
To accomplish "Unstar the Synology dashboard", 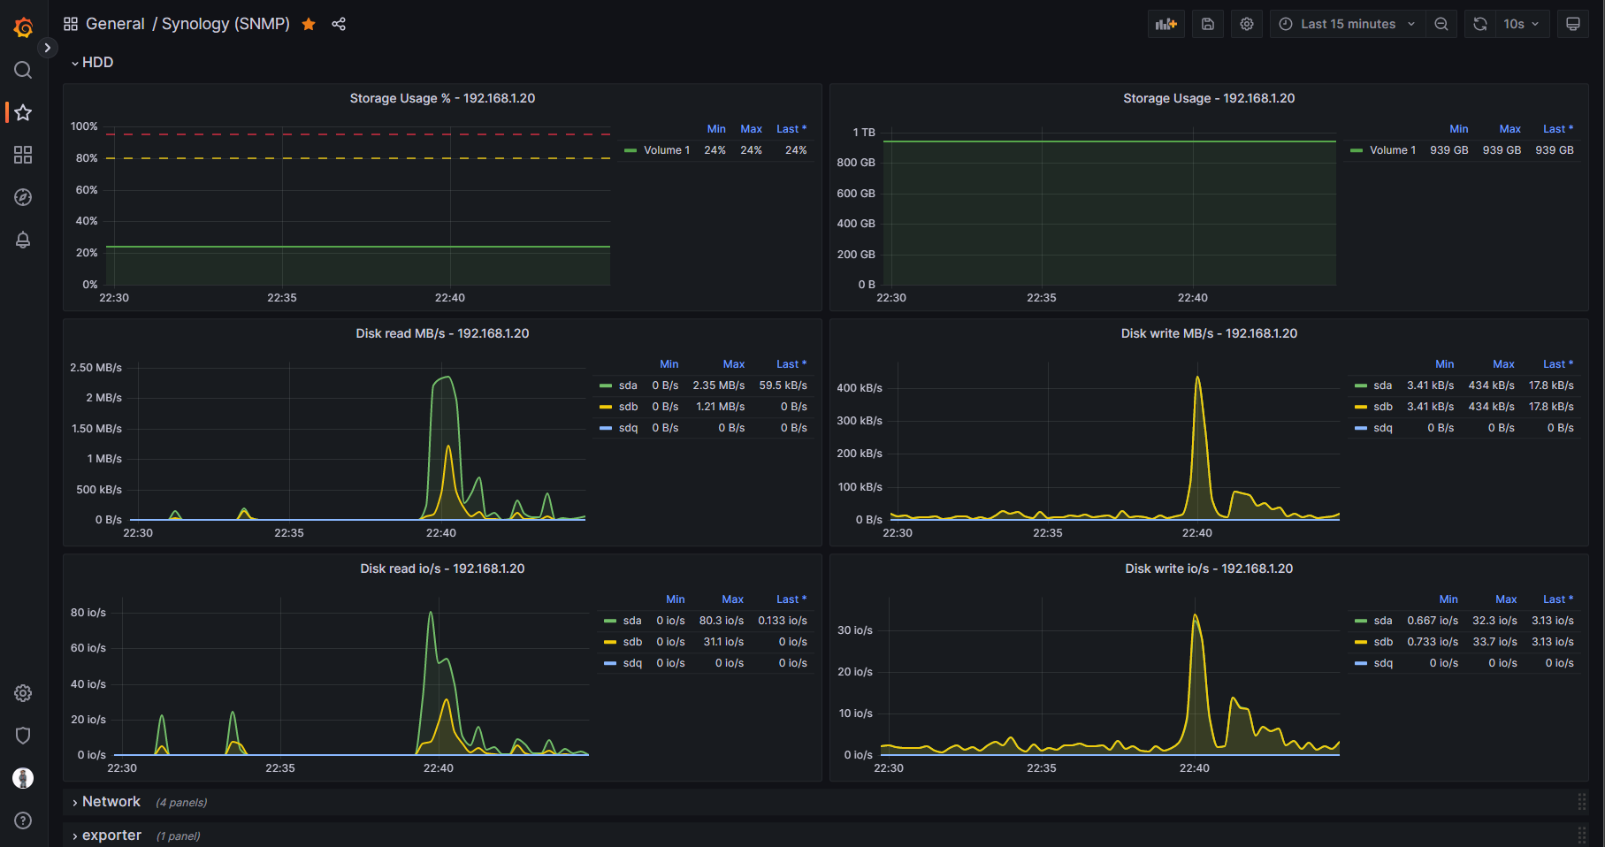I will [x=309, y=24].
